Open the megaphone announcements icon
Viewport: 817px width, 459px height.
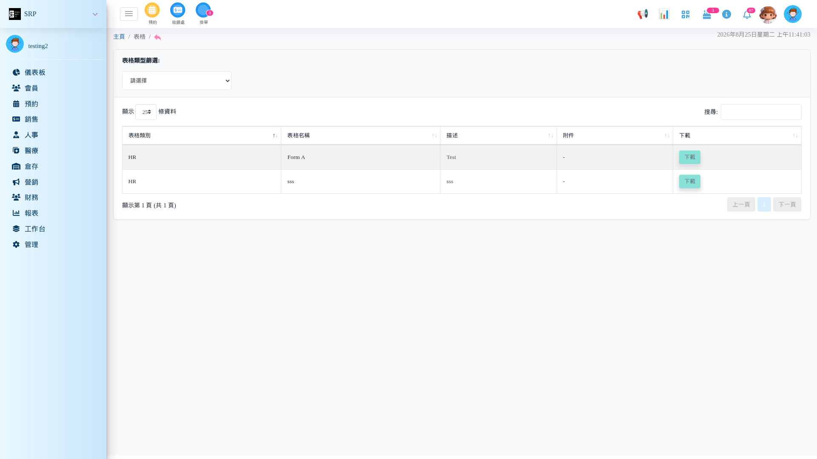tap(643, 14)
